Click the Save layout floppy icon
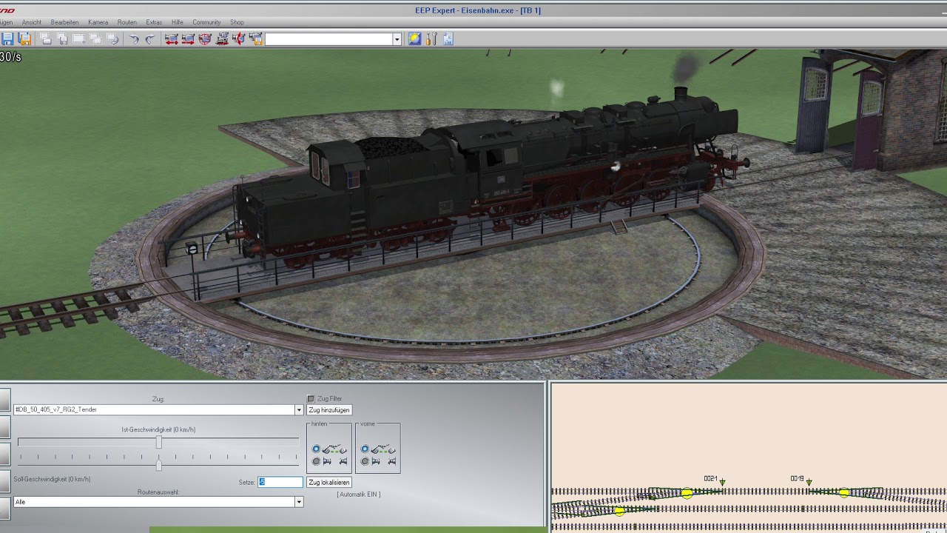 [x=7, y=38]
